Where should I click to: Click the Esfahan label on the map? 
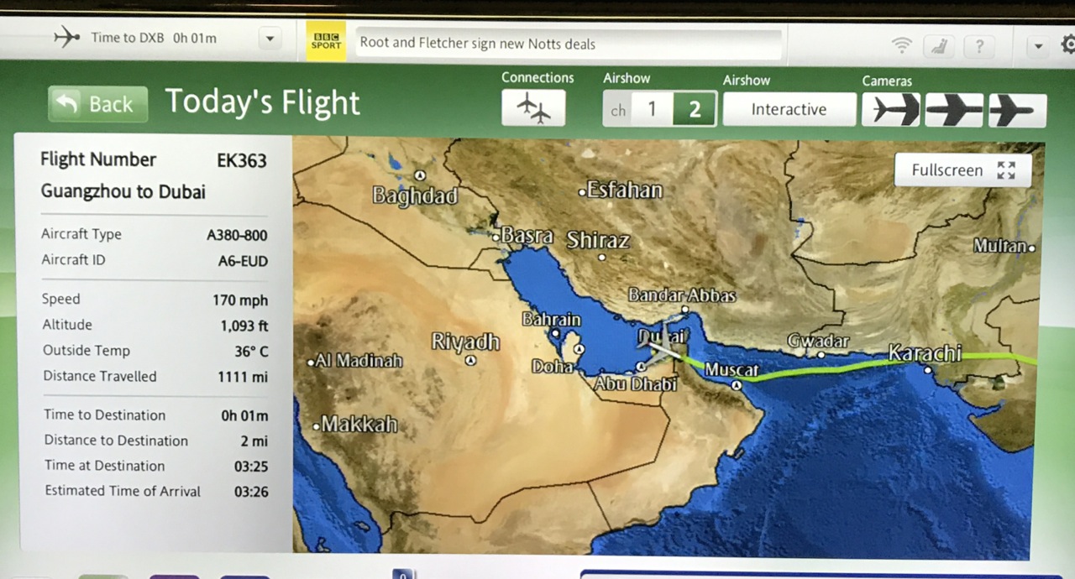point(625,190)
